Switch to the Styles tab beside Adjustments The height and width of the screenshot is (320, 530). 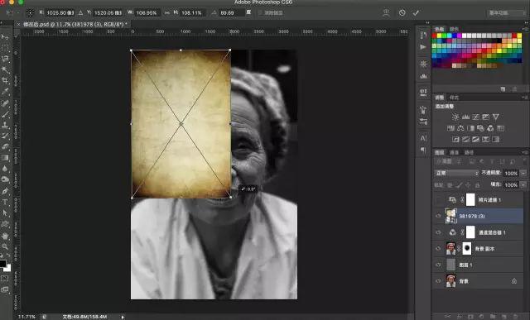tap(454, 98)
